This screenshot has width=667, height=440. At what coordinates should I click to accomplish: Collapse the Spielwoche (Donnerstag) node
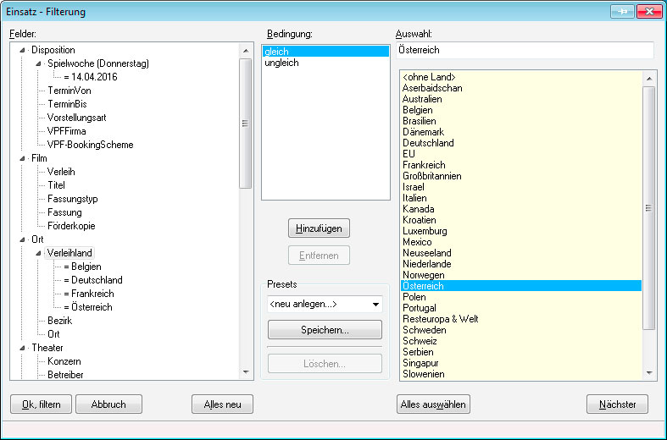(x=38, y=63)
